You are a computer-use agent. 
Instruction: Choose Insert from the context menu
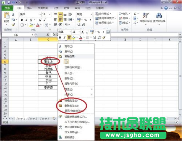pyautogui.click(x=76, y=73)
